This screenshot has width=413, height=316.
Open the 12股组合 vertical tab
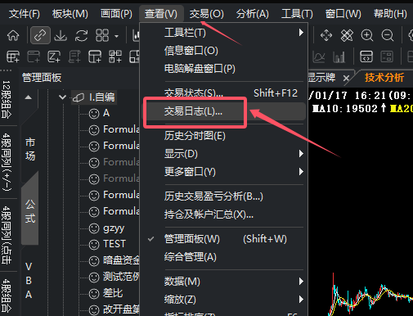click(x=7, y=99)
